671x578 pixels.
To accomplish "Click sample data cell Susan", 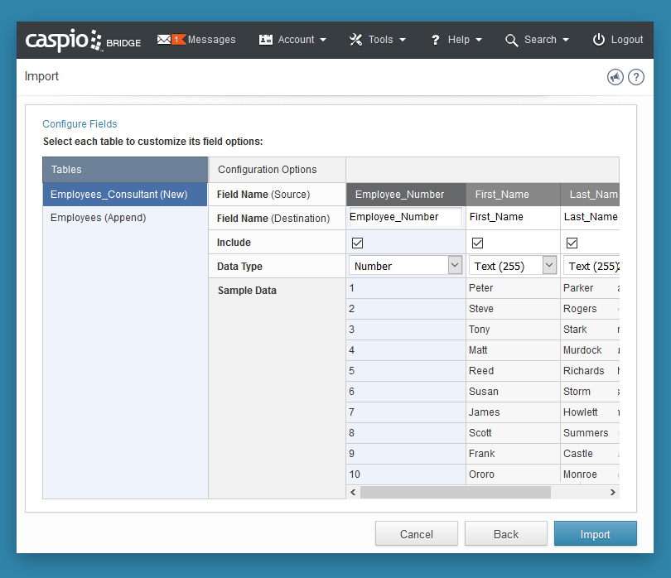I will 513,392.
